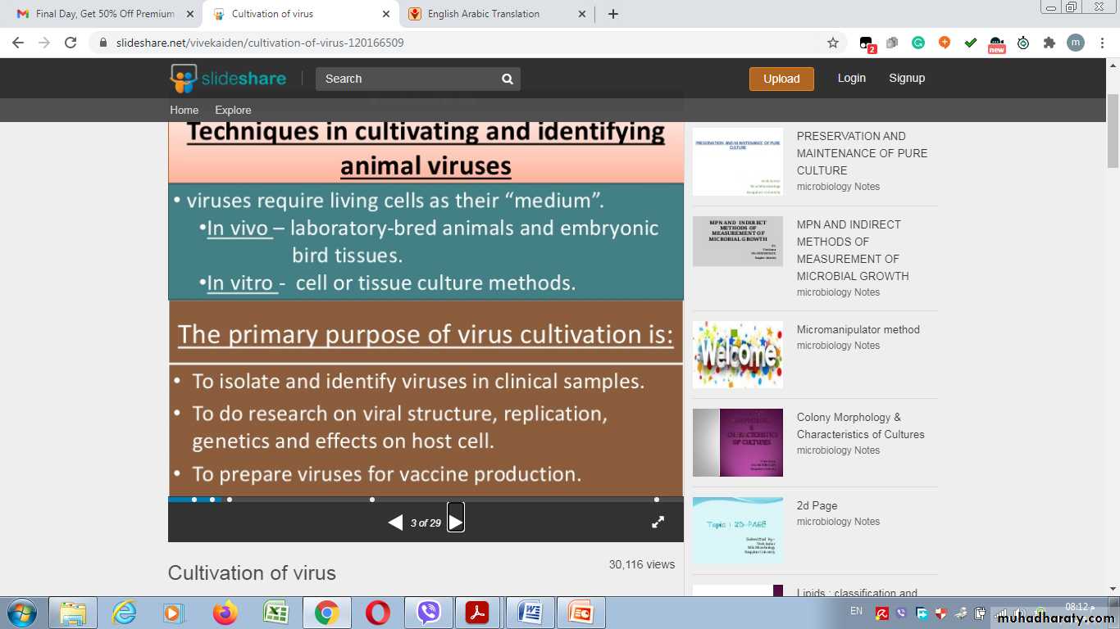
Task: Open the Micromanipulator method thumbnail
Action: tap(738, 355)
